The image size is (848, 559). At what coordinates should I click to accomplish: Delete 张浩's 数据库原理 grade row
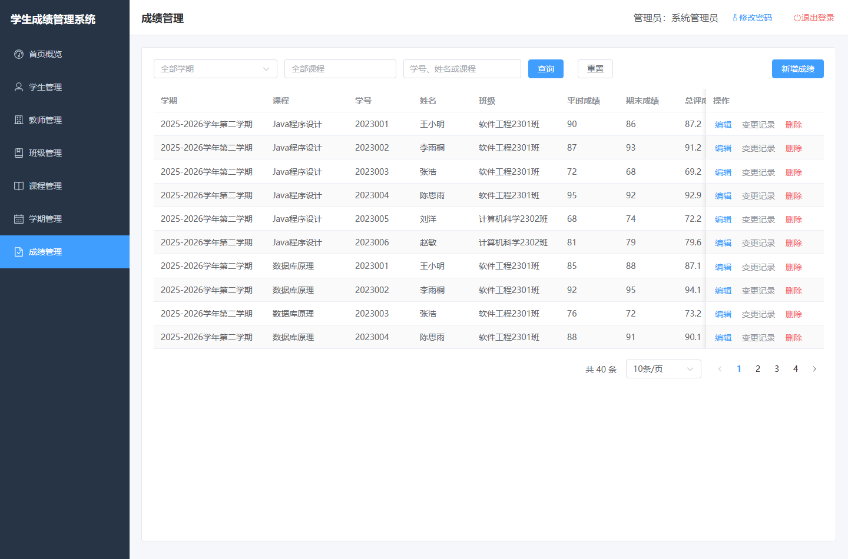[794, 314]
